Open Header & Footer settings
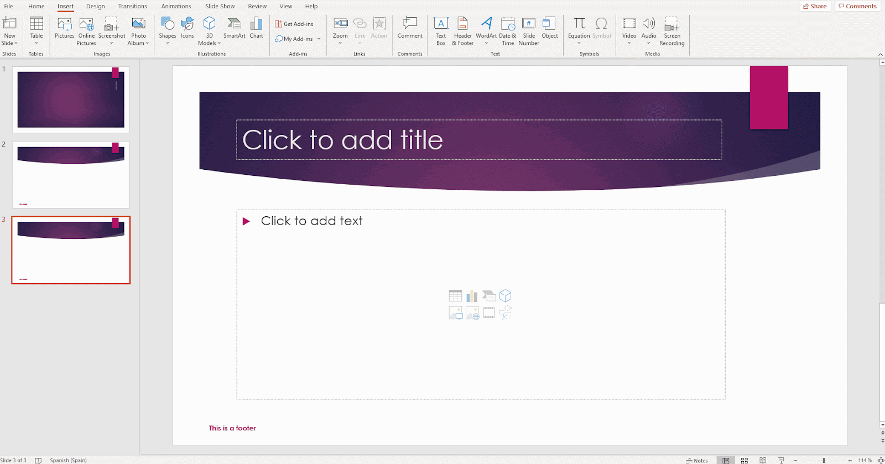 point(463,32)
